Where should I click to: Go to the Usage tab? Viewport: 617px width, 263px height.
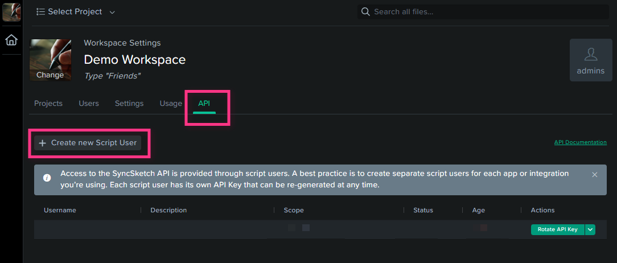[x=171, y=104]
